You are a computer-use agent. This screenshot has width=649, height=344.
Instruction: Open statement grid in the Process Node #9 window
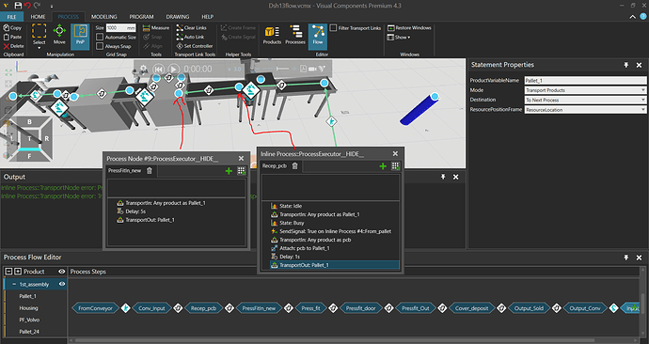(x=242, y=171)
